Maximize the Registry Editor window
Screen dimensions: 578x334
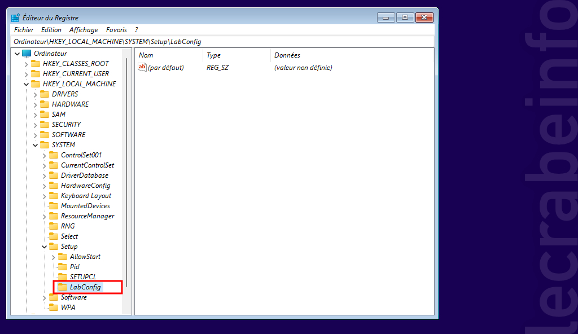point(405,17)
